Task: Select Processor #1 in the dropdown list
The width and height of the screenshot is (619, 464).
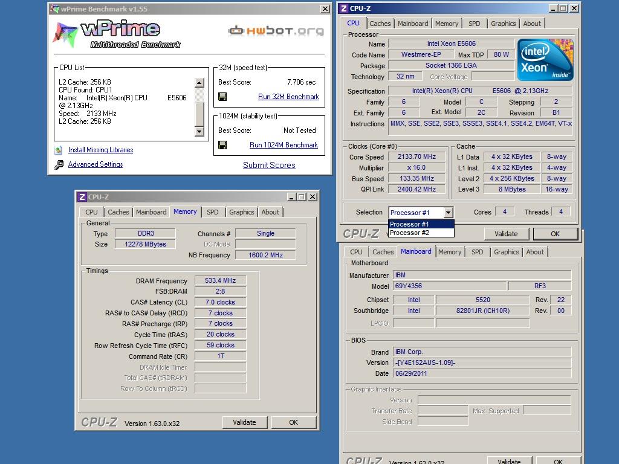Action: click(421, 224)
